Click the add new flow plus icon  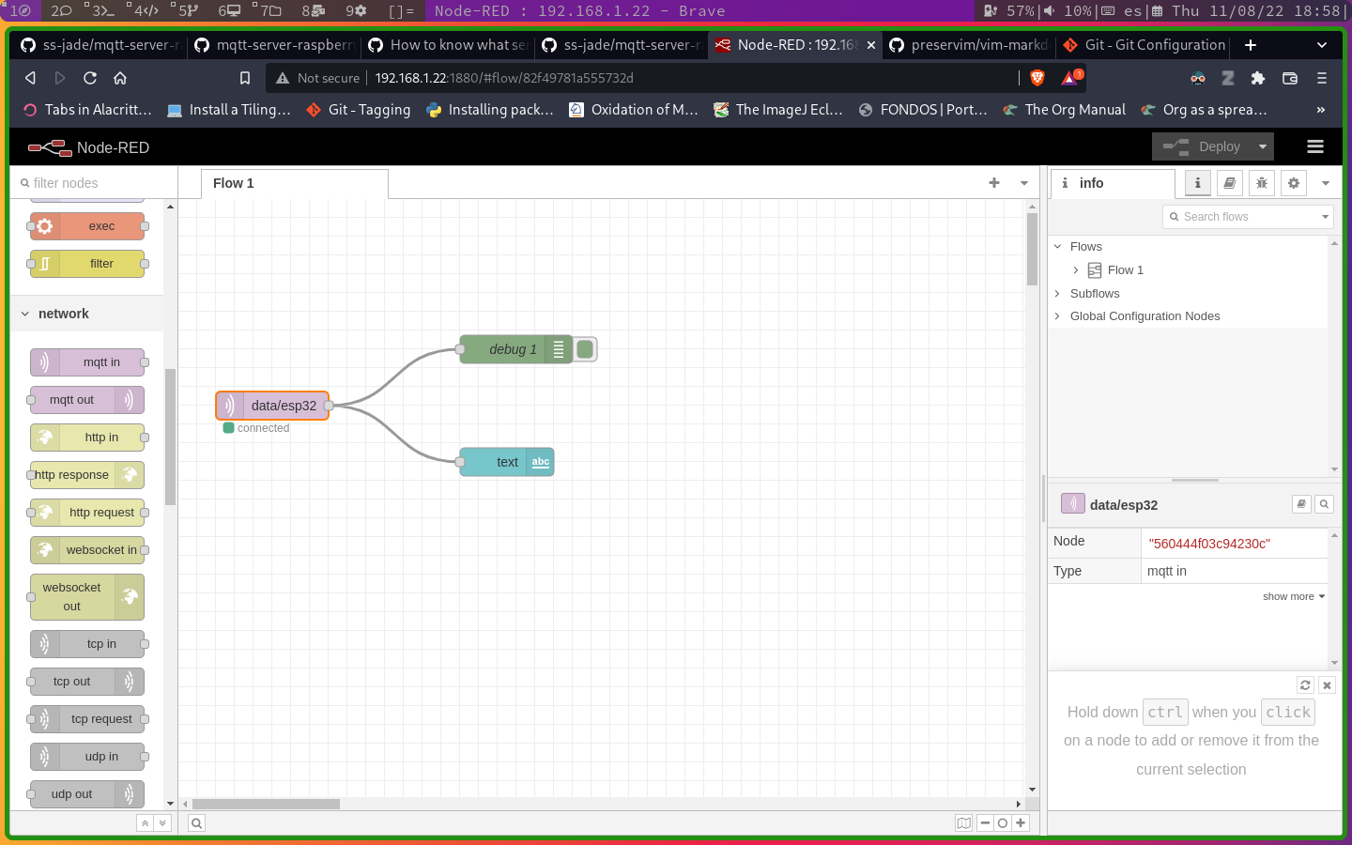pyautogui.click(x=994, y=183)
